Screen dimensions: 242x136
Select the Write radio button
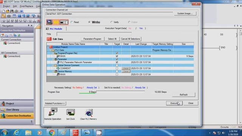(x=89, y=22)
